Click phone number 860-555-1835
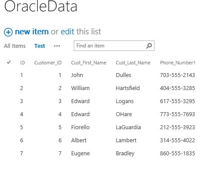Image resolution: width=216 pixels, height=174 pixels. 178,154
